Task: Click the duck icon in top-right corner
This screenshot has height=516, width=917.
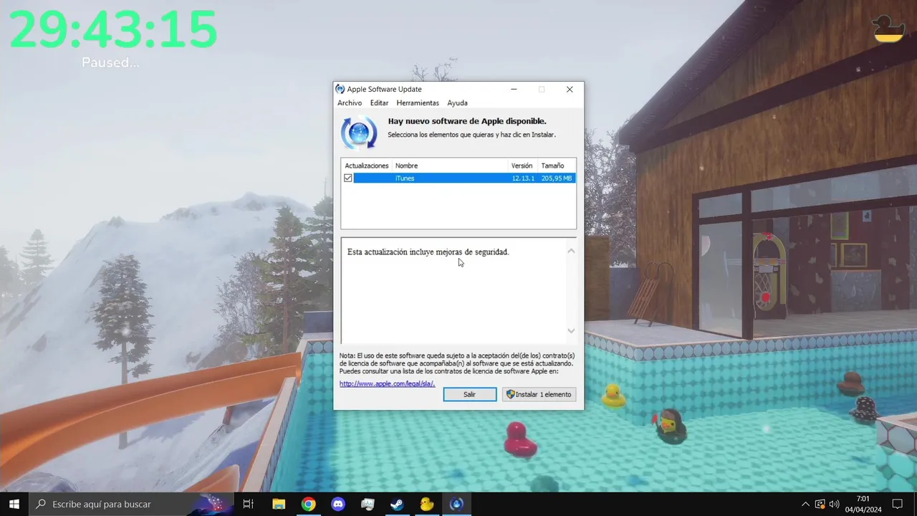Action: (x=888, y=29)
